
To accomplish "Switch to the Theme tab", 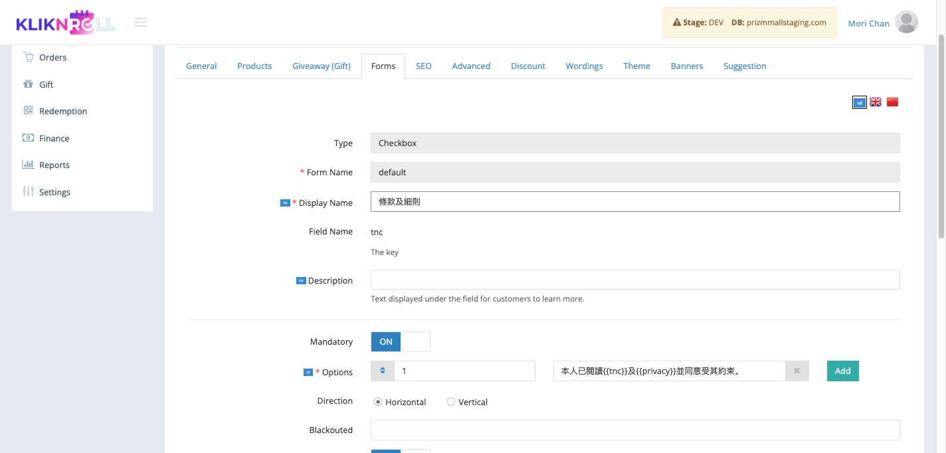I will 636,66.
